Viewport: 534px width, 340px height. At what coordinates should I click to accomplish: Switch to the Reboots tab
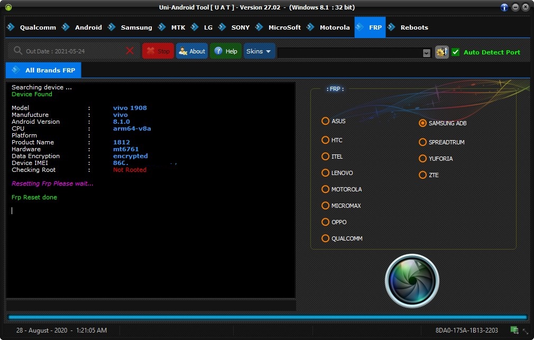coord(408,27)
